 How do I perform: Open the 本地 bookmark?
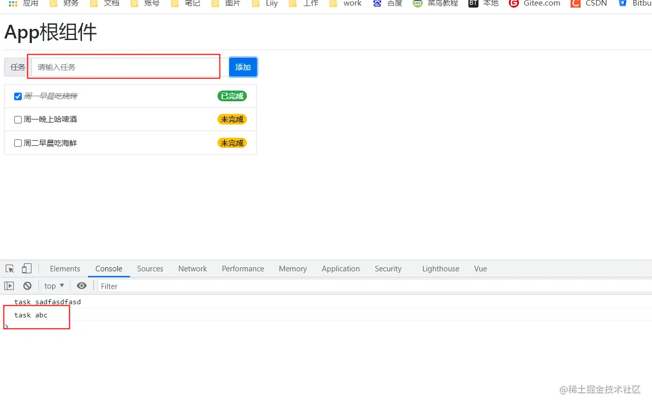pos(484,4)
